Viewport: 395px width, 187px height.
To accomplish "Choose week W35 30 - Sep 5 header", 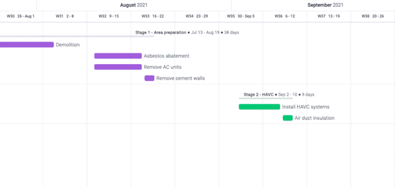I will point(241,16).
